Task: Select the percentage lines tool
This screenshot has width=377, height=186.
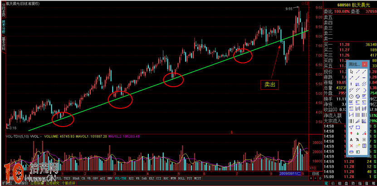Action: coord(364,103)
